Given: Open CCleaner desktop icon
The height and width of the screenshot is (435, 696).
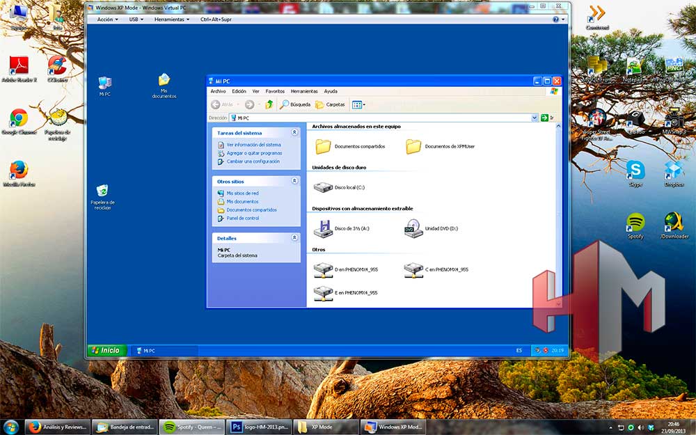Looking at the screenshot, I should [57, 69].
